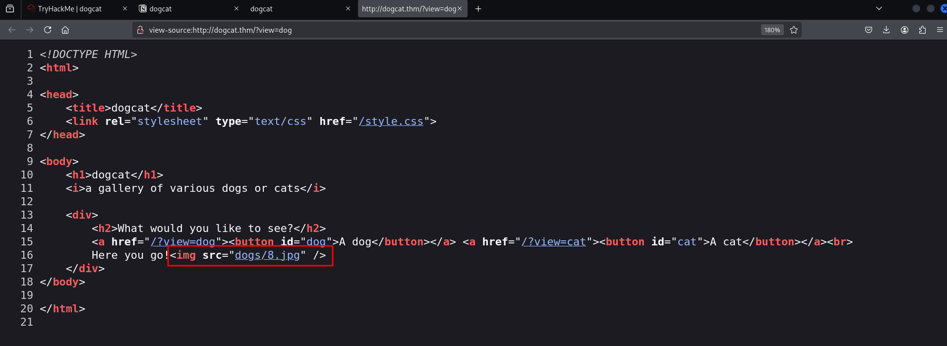
Task: Click the browser back arrow
Action: coord(12,30)
